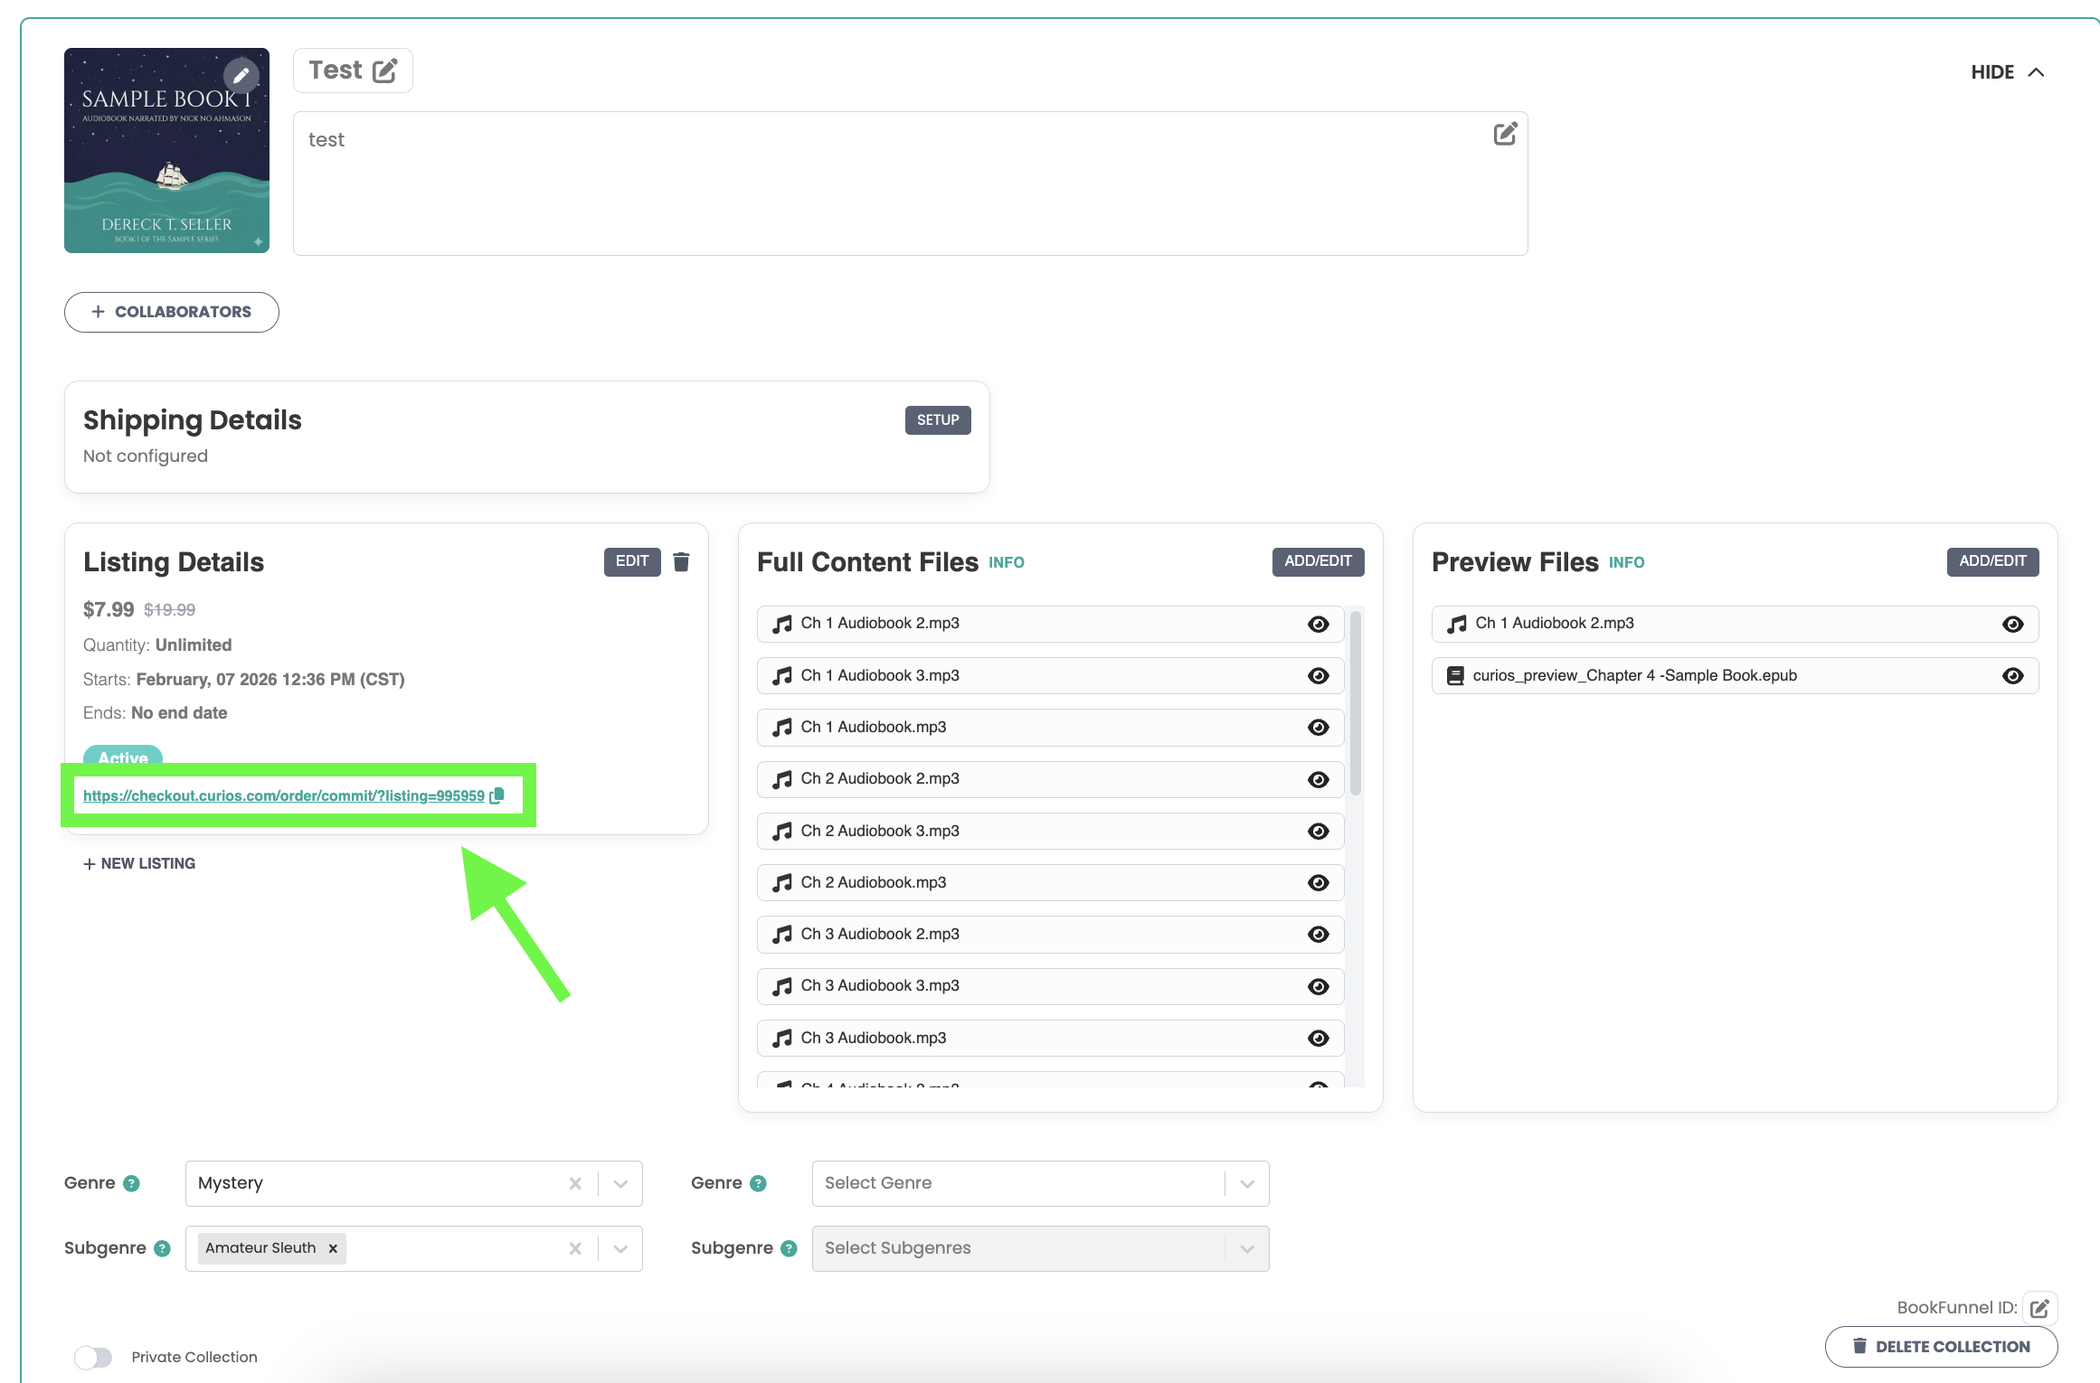This screenshot has width=2100, height=1383.
Task: Click pencil icon on book cover
Action: tap(241, 75)
